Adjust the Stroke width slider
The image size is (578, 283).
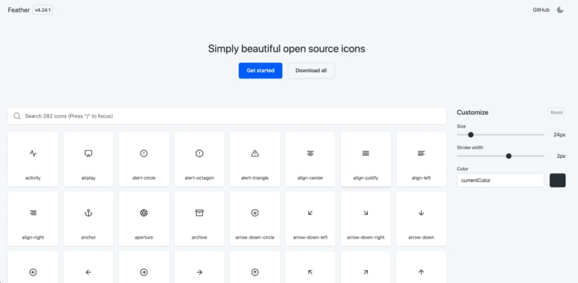click(500, 156)
